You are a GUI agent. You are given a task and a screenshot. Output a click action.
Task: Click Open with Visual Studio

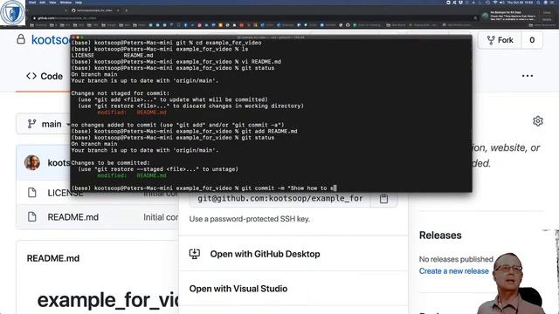(x=238, y=289)
